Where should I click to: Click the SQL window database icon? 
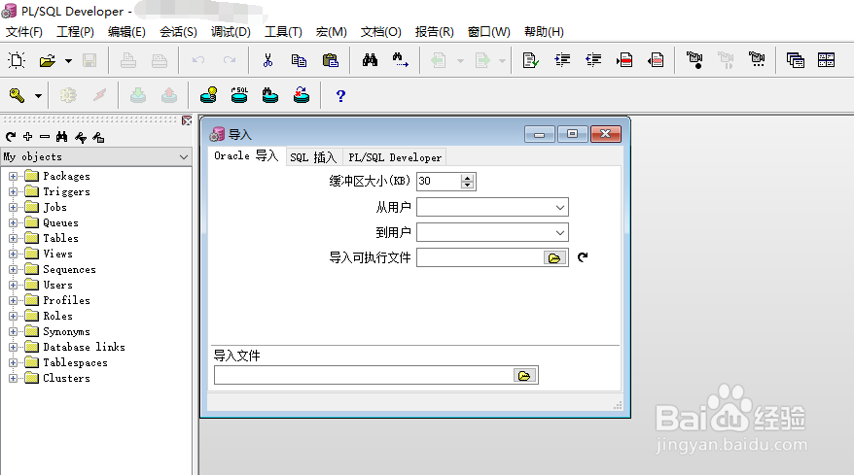(239, 95)
